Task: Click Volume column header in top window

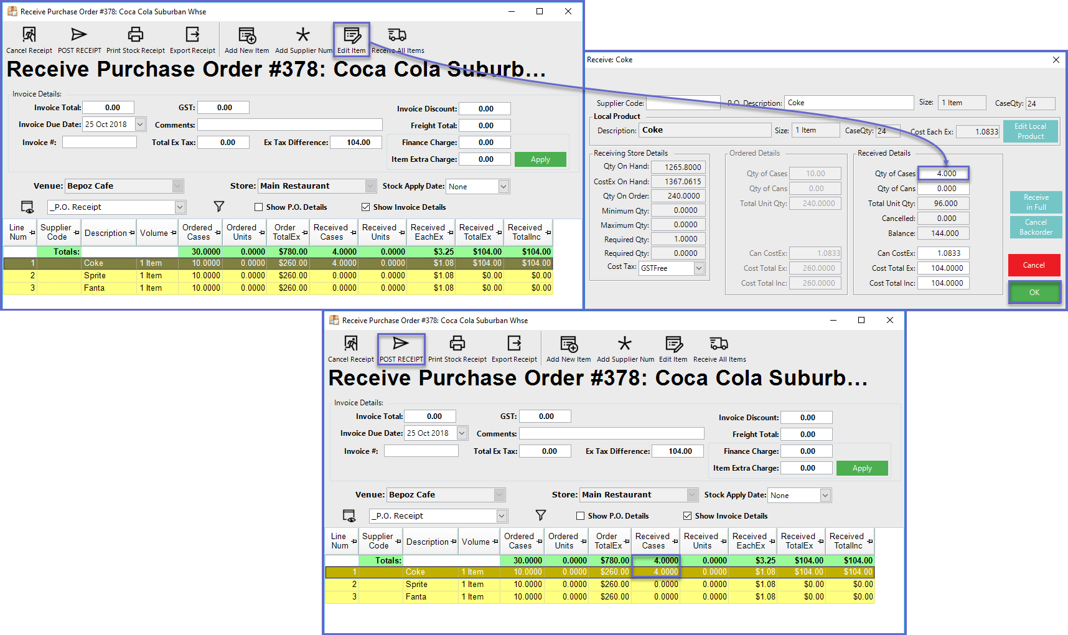Action: coord(157,233)
